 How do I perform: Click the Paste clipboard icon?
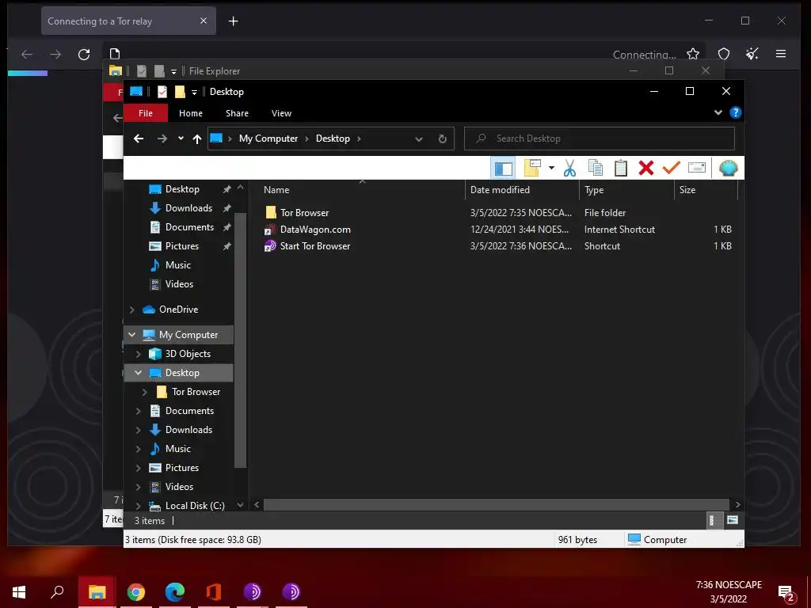(x=621, y=168)
